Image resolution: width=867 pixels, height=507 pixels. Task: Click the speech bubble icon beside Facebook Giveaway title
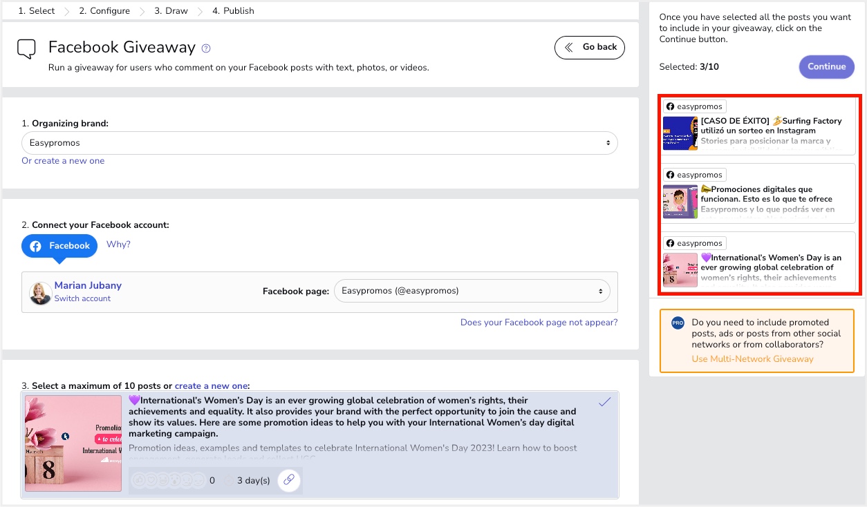[x=26, y=49]
